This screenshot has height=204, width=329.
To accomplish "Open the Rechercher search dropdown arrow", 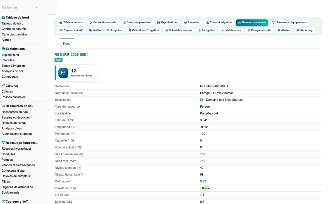I will 37,8.
